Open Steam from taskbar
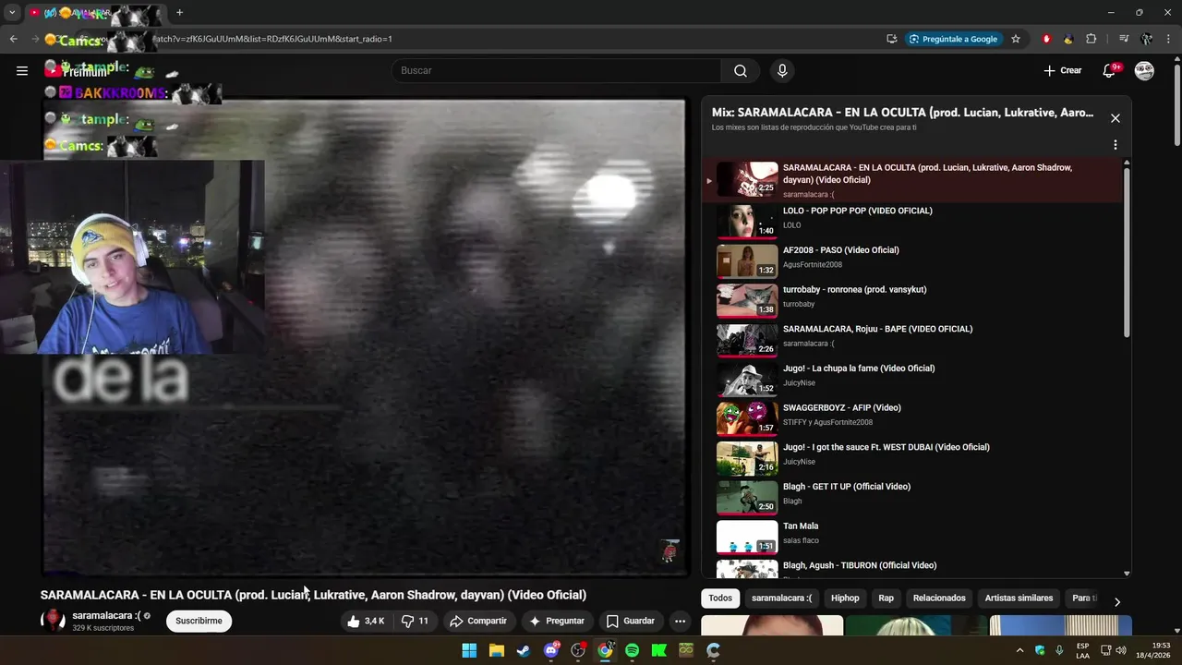1182x665 pixels. click(524, 650)
